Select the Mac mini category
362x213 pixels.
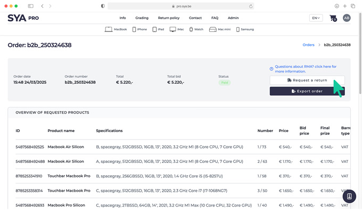click(220, 29)
